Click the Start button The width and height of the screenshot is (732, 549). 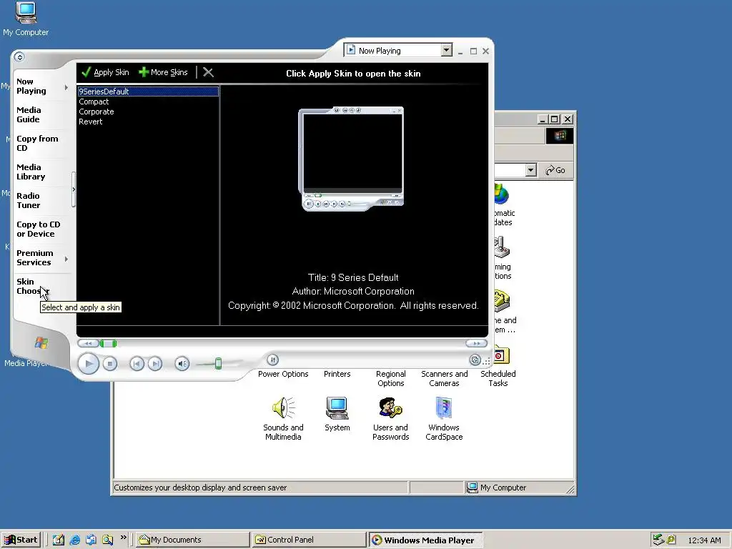pos(21,540)
